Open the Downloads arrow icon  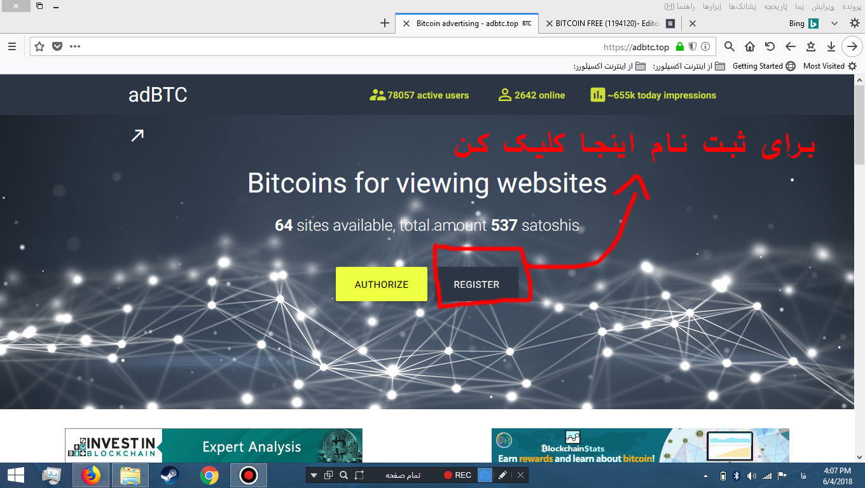(x=831, y=46)
